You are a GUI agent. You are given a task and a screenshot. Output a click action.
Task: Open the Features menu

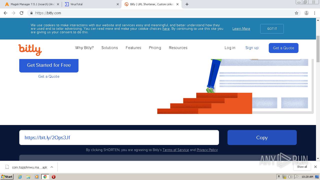(133, 48)
